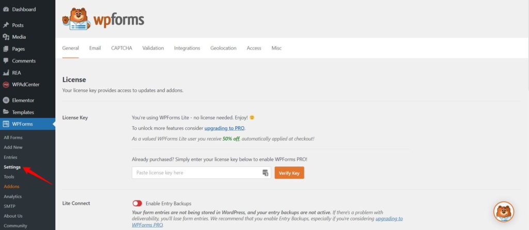
Task: Click the 50% off green text
Action: pos(231,139)
